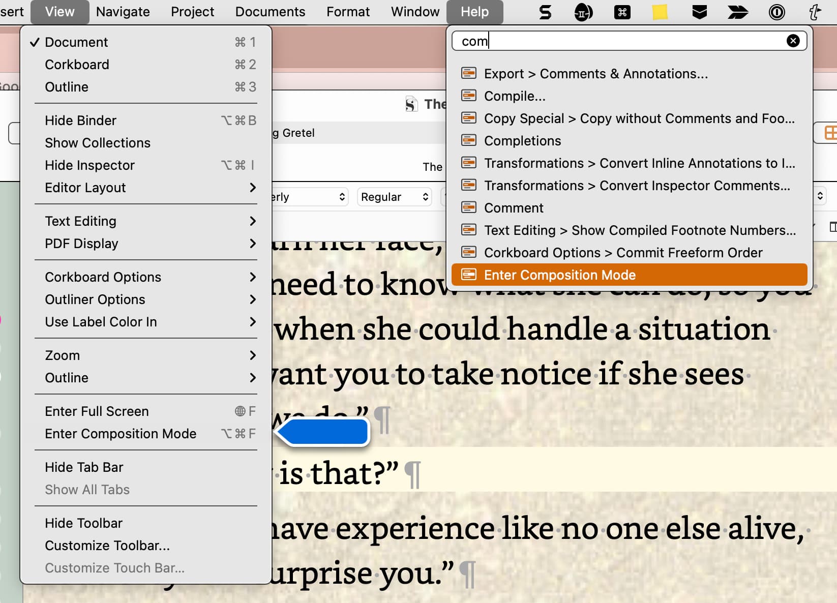This screenshot has height=603, width=837.
Task: Switch to Outline view mode with Cmd-3
Action: 145,87
